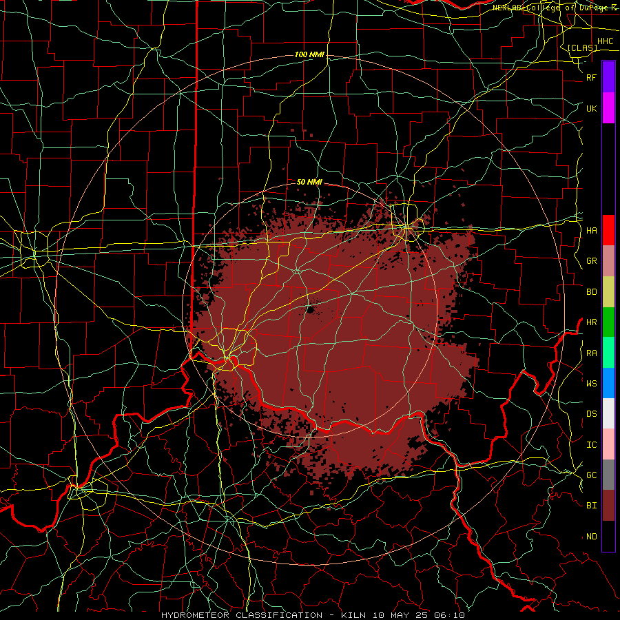This screenshot has height=620, width=620.
Task: Click the 100 NMI range ring label
Action: pyautogui.click(x=309, y=54)
